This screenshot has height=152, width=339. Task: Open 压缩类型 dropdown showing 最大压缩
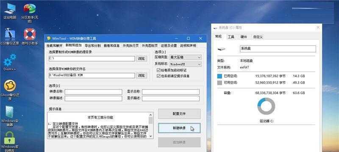(x=186, y=57)
